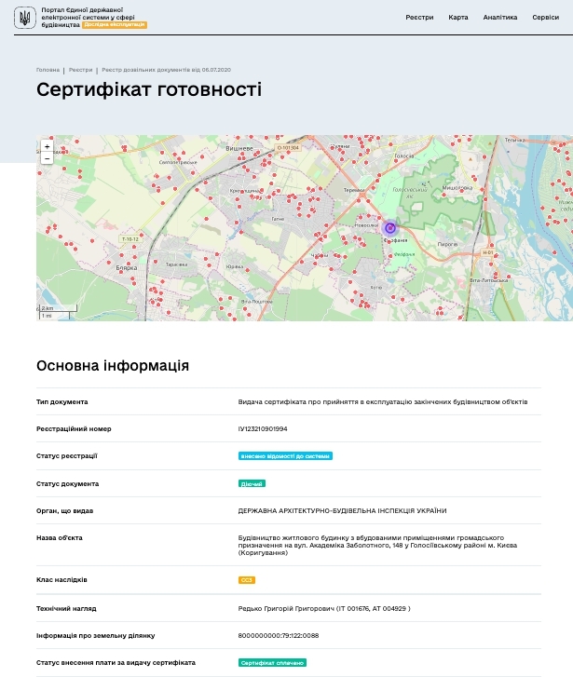Click the Сертифікат готовності heading

coord(149,89)
